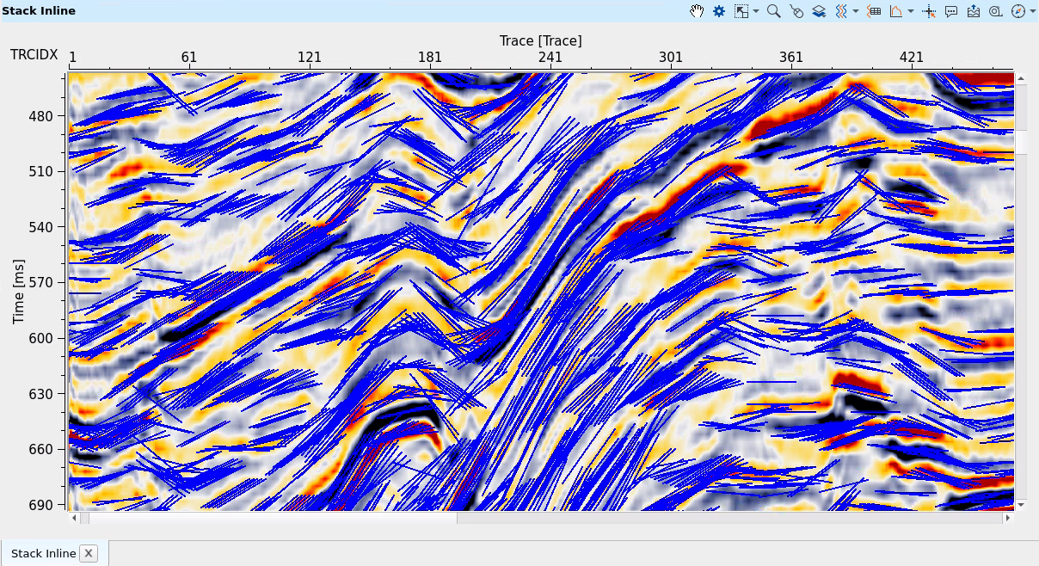The image size is (1039, 566).
Task: Enable the crosshair cursor tracking
Action: [x=929, y=11]
